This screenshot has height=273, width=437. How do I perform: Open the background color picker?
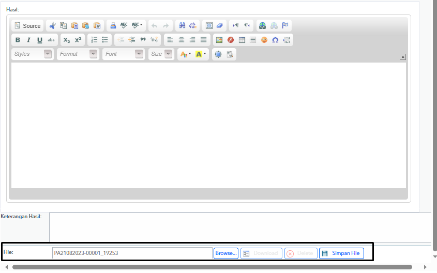[x=201, y=54]
